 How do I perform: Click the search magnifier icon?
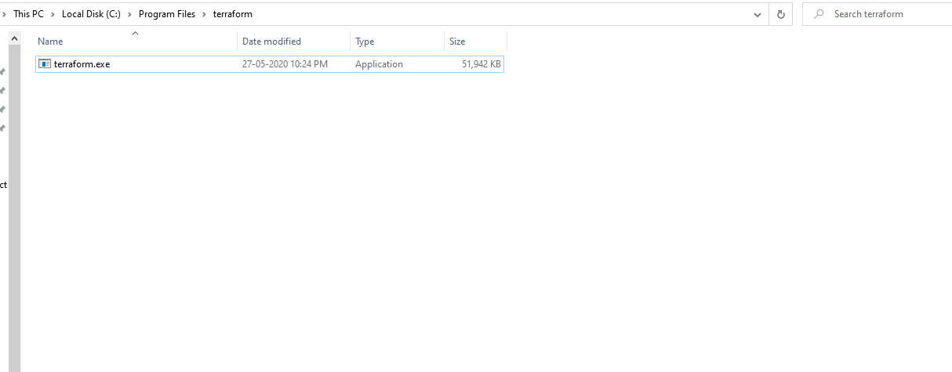pos(819,14)
